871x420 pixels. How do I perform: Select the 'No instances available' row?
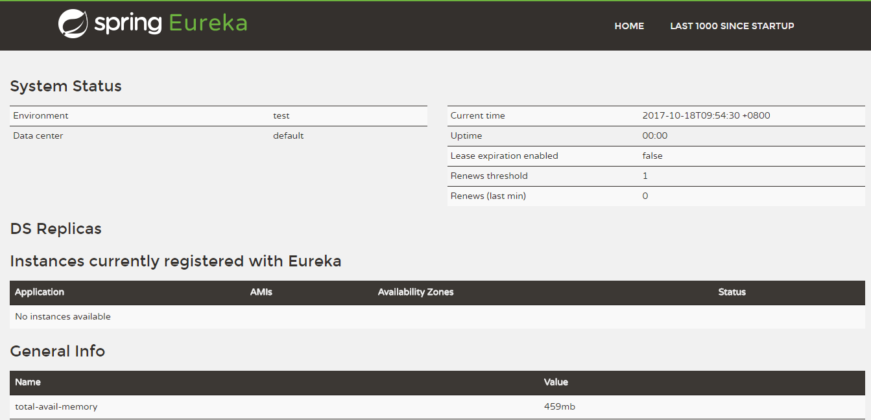point(438,317)
